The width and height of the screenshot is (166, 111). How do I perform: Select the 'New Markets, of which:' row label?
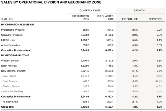pyautogui.click(x=14, y=71)
